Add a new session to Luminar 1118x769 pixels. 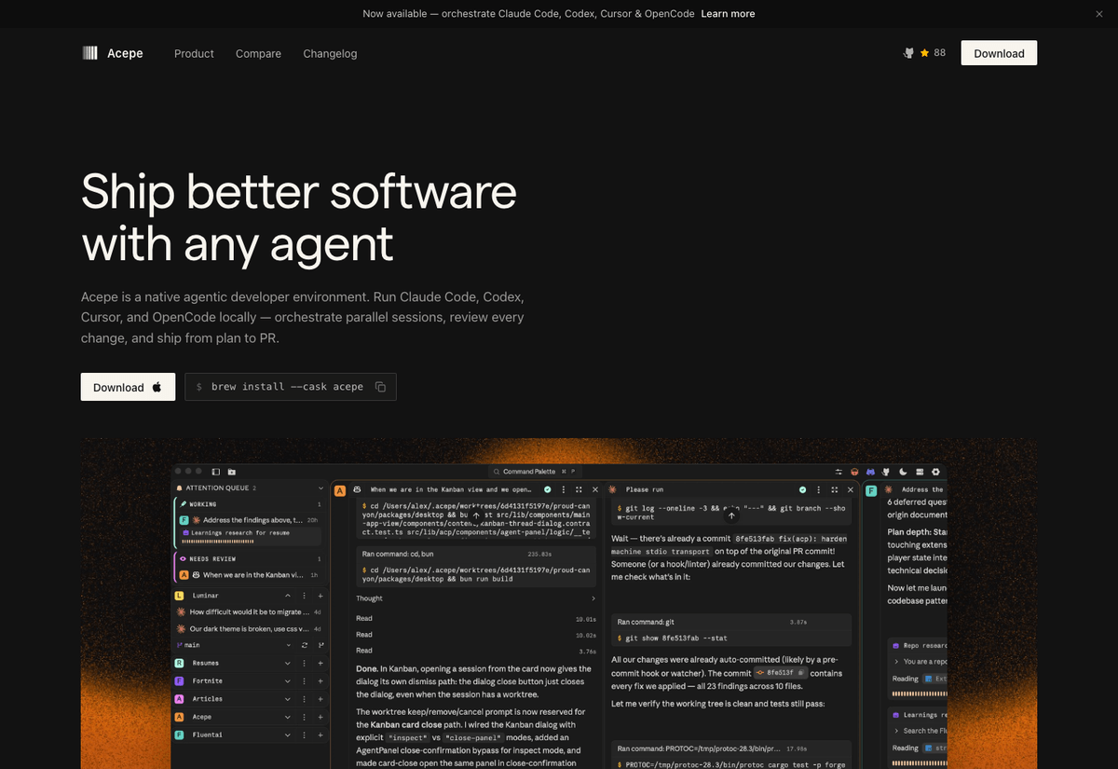point(320,596)
